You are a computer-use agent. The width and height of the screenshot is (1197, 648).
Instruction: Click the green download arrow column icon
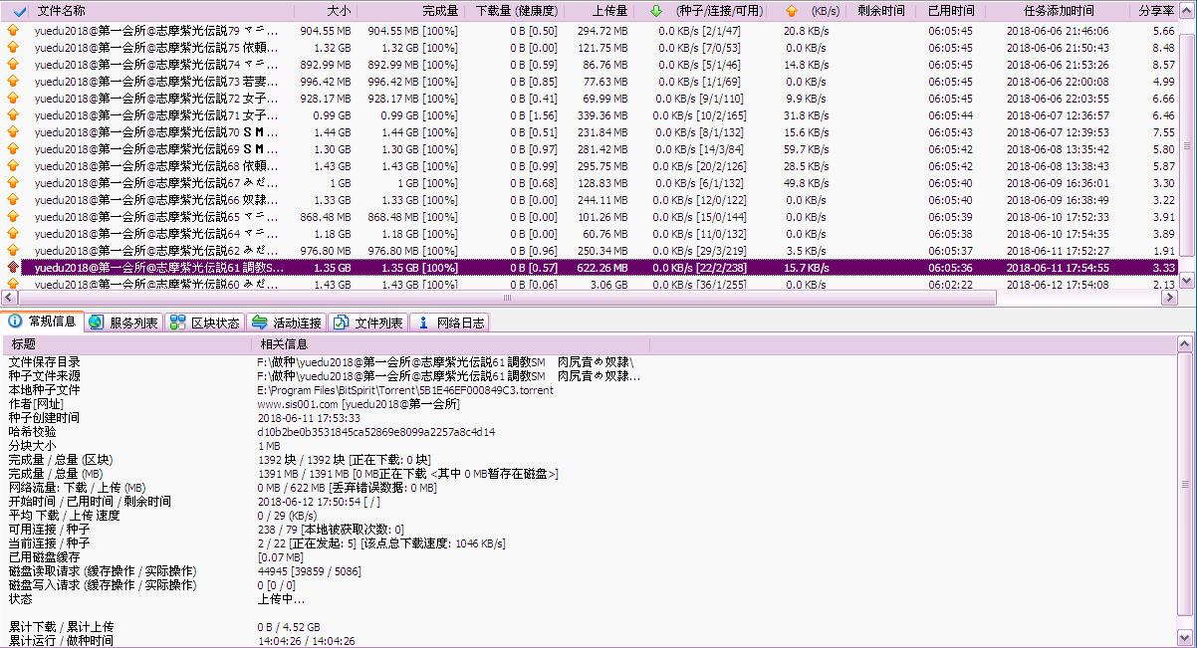(655, 11)
